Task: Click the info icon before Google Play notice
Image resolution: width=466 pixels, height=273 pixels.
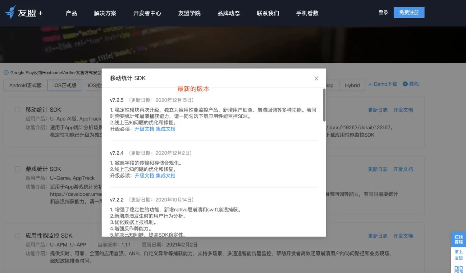Action: coord(6,72)
